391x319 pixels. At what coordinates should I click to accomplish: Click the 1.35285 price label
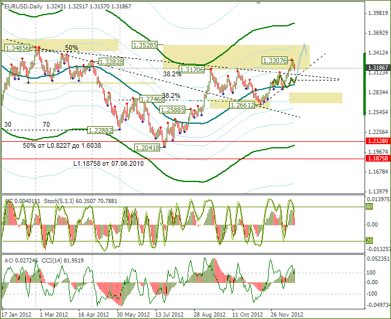tap(145, 45)
